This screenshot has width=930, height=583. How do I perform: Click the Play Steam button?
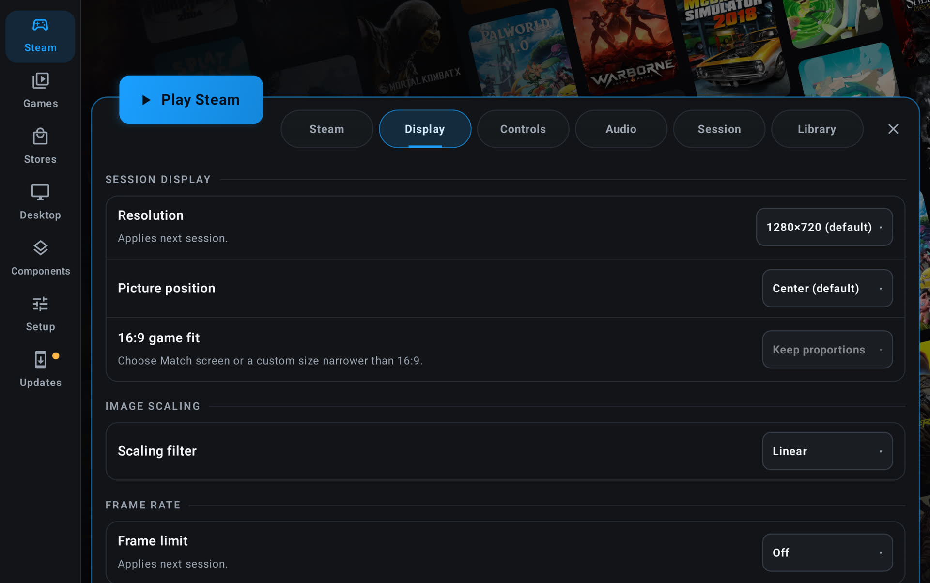[191, 100]
